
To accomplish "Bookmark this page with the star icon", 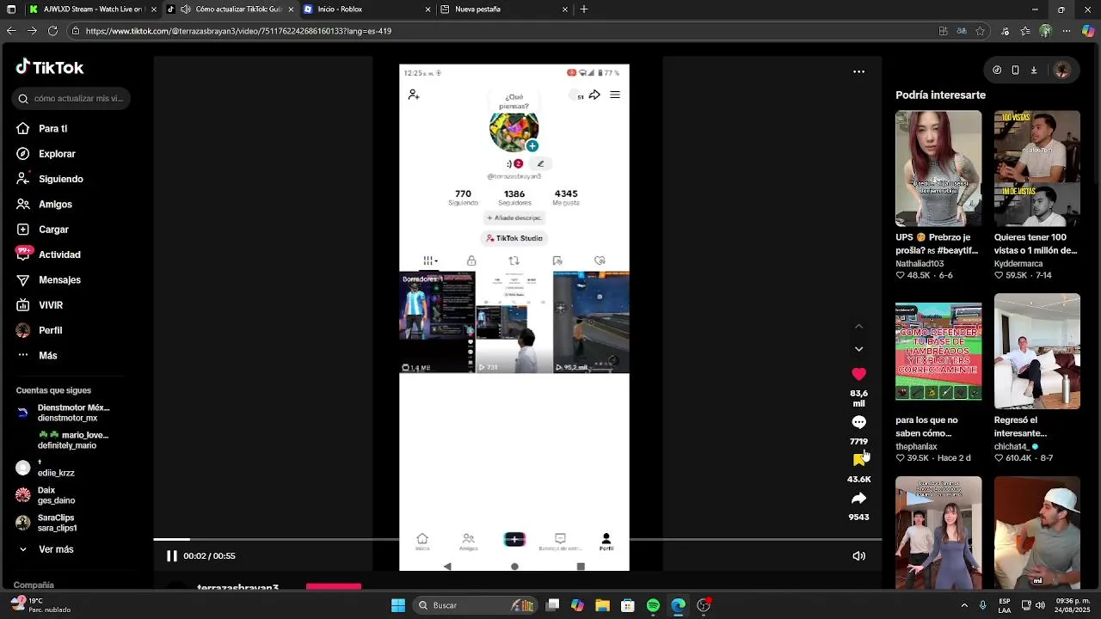I will [980, 31].
